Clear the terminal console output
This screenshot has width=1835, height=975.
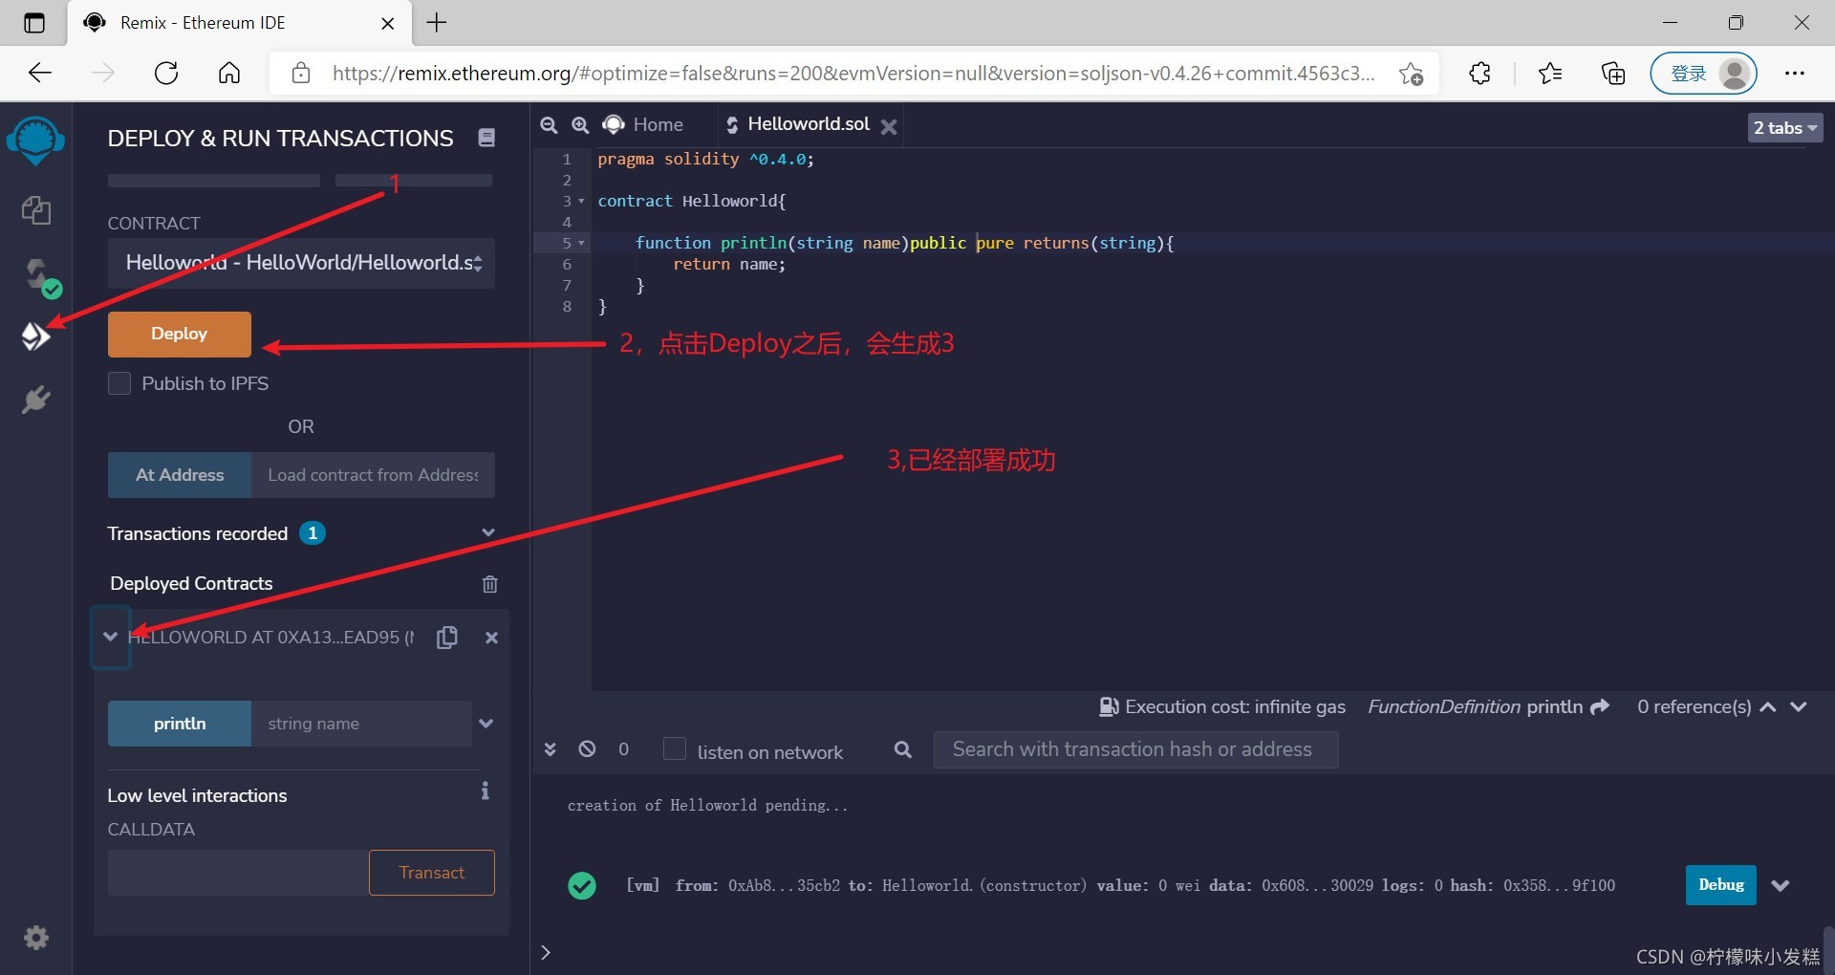[x=587, y=749]
